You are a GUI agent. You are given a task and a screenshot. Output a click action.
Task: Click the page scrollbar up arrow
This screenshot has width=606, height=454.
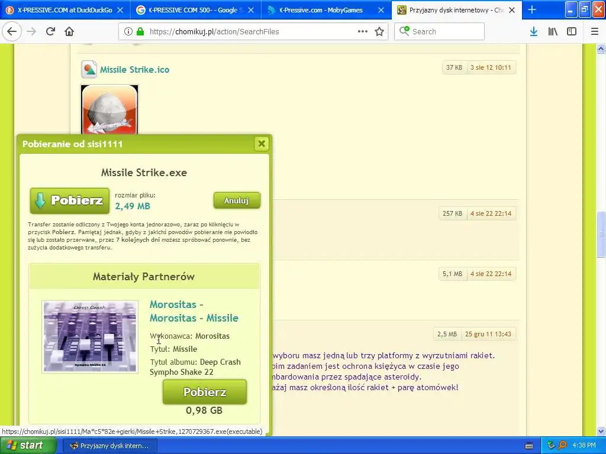click(601, 48)
